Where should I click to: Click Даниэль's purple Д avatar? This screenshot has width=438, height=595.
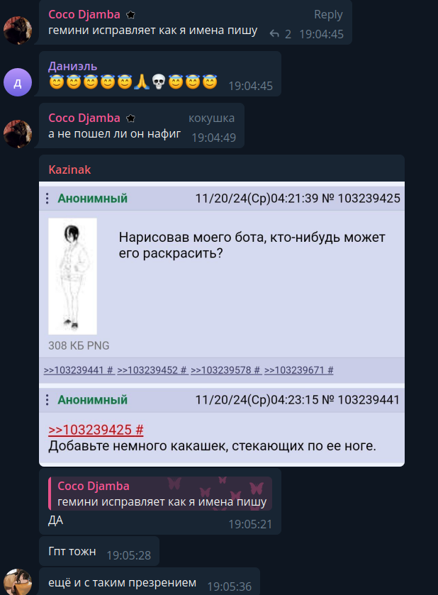click(18, 82)
